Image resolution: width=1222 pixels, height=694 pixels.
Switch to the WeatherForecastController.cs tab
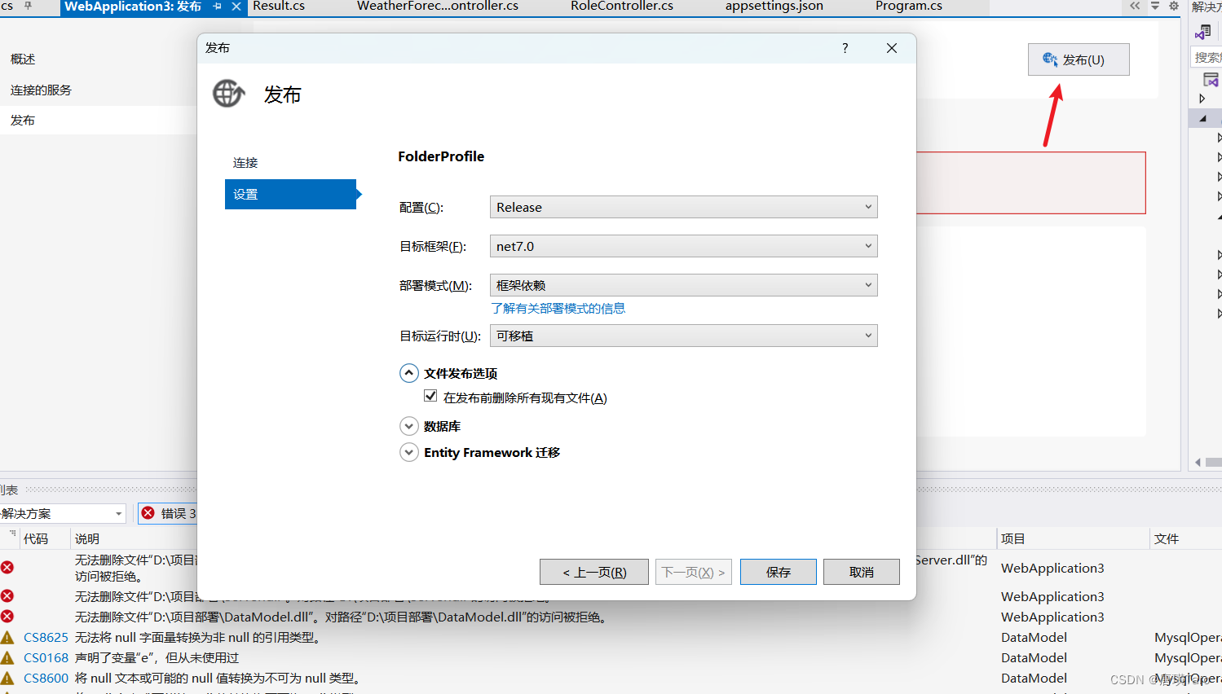pos(438,7)
